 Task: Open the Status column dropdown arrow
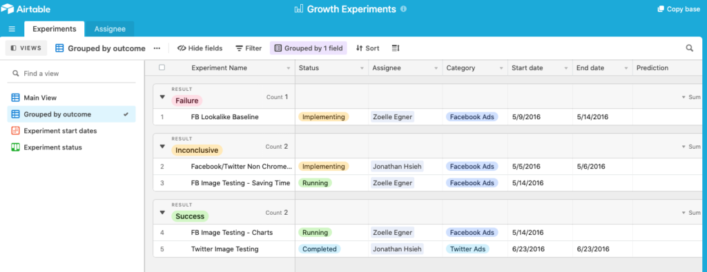tap(362, 68)
